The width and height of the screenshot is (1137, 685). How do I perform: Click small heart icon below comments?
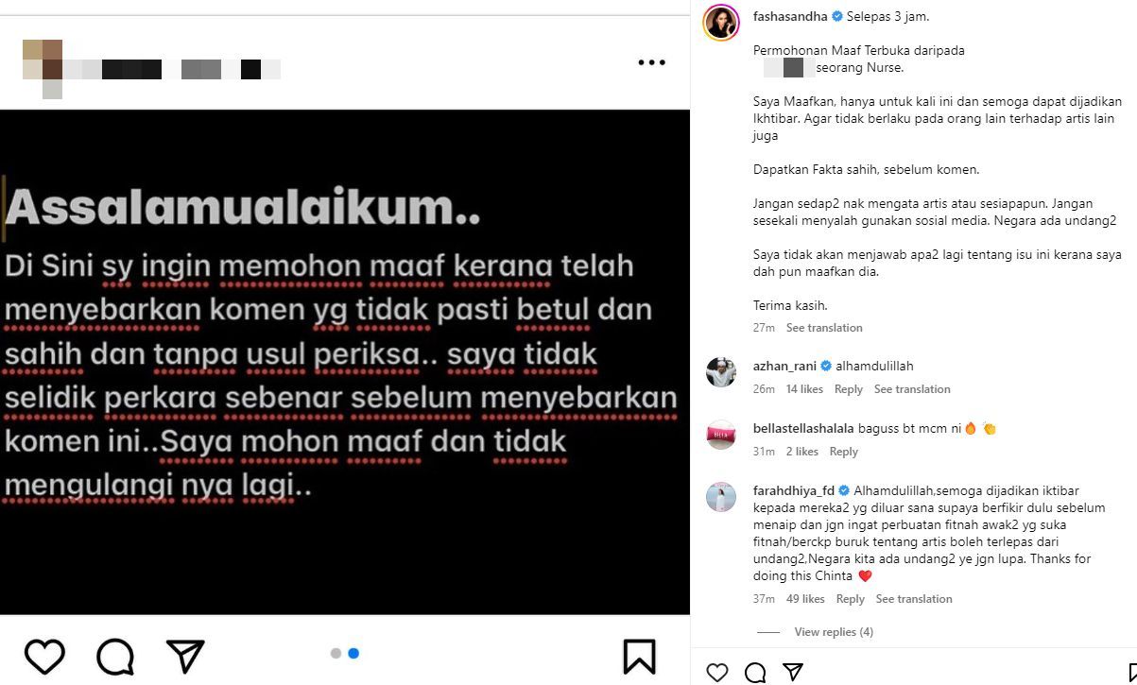tap(717, 673)
